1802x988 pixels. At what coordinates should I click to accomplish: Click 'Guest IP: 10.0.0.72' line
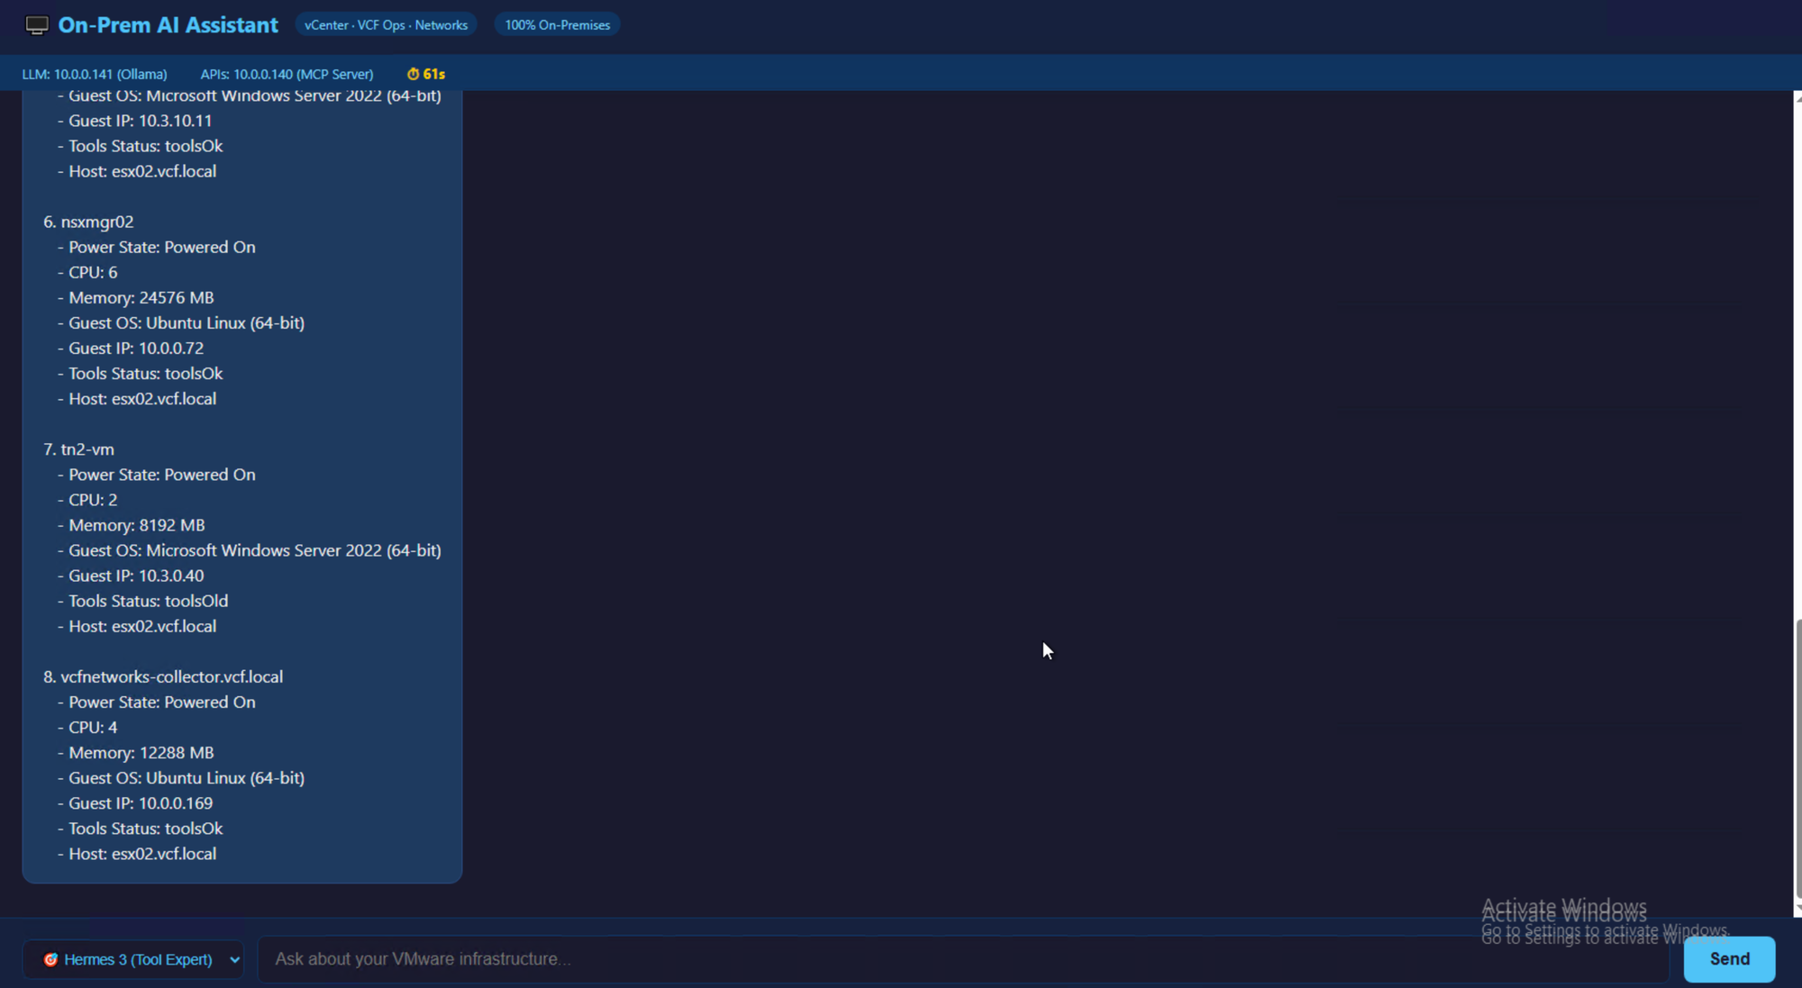pos(131,348)
